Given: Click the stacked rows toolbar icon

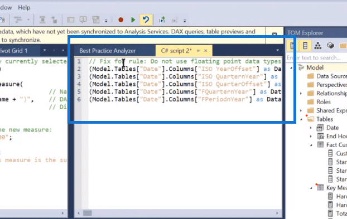Looking at the screenshot, I should pos(42,20).
